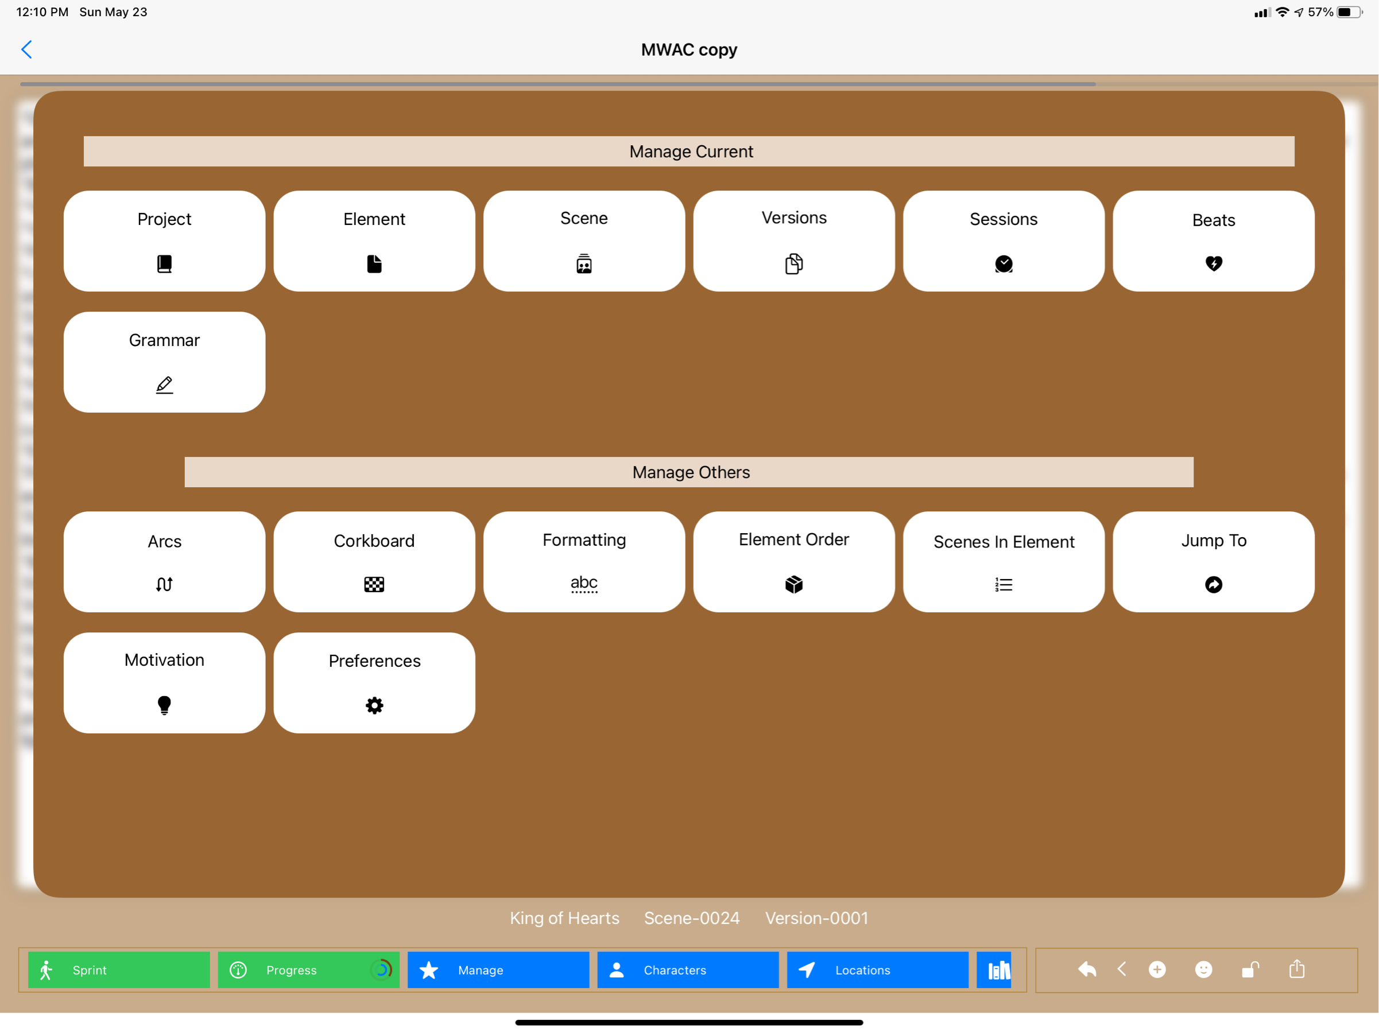Open Scenes In Element list tile
Screen dimensions: 1379x1033
pyautogui.click(x=1003, y=561)
